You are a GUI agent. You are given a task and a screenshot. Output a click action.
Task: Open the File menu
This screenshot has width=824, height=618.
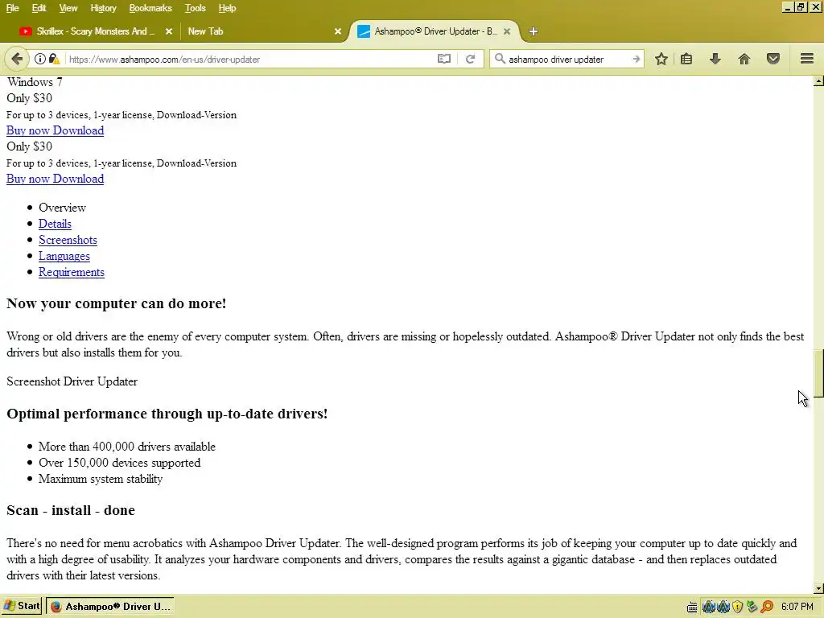[x=12, y=8]
